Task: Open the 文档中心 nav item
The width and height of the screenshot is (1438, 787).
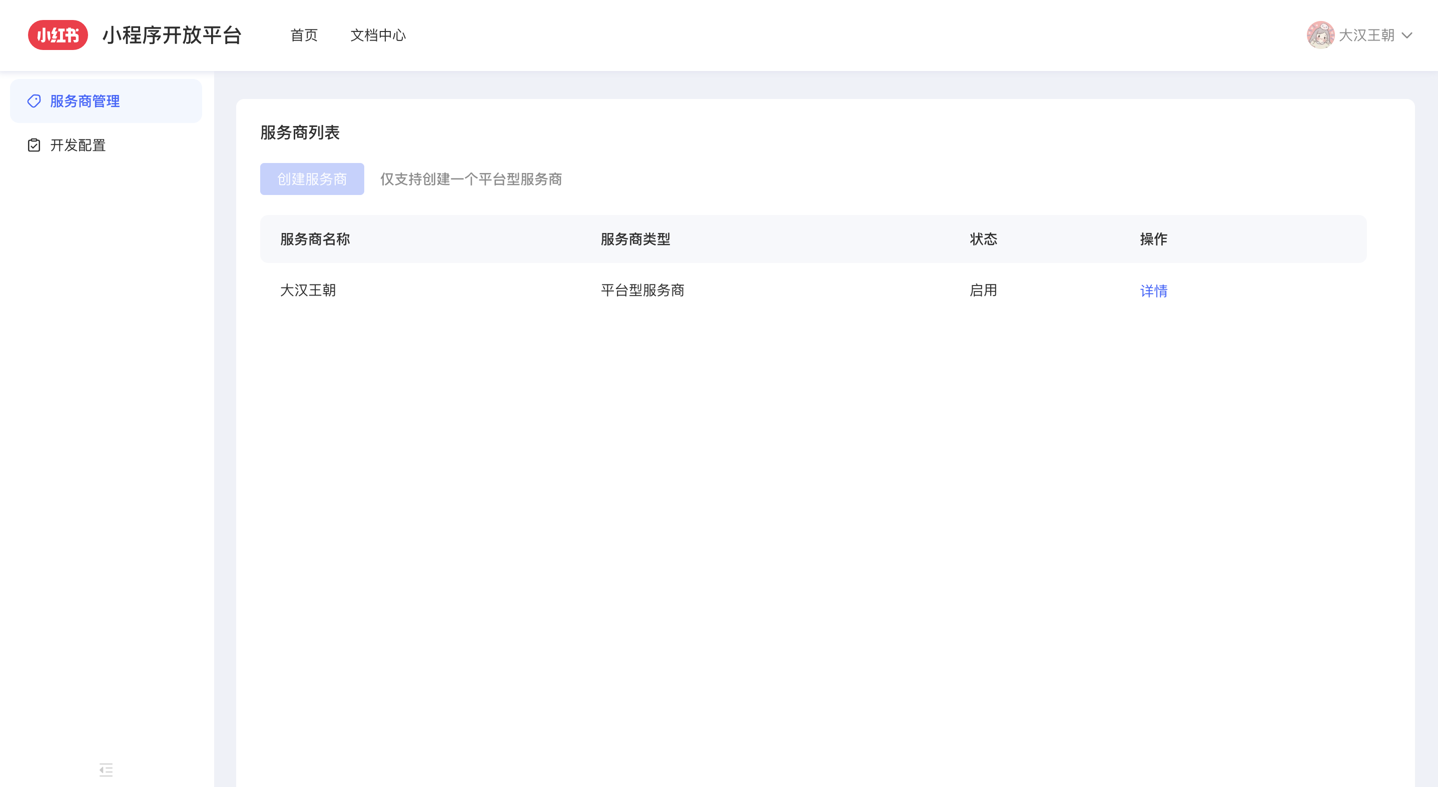Action: (378, 35)
